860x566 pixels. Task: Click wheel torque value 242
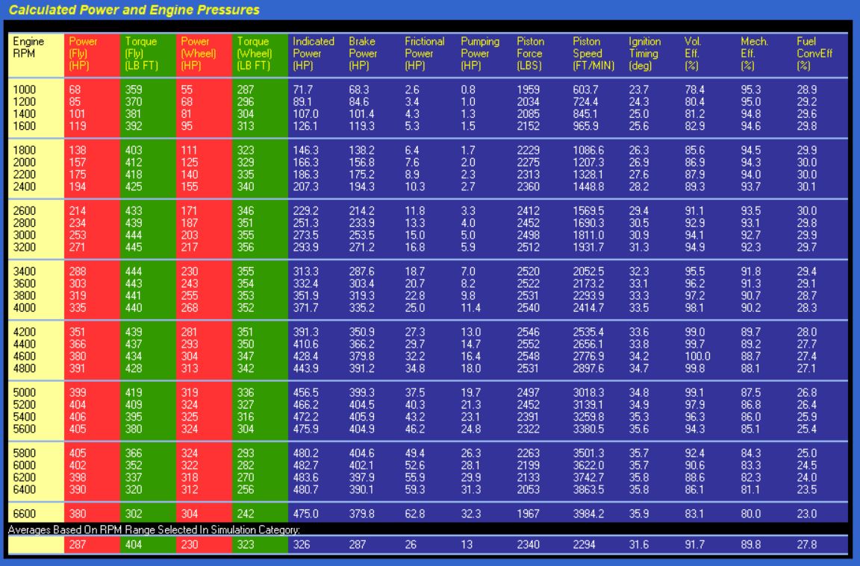tap(245, 513)
